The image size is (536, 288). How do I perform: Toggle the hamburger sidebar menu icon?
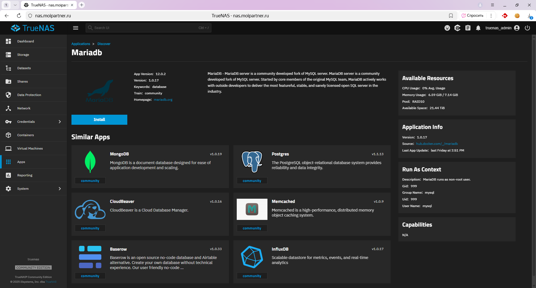coord(76,28)
